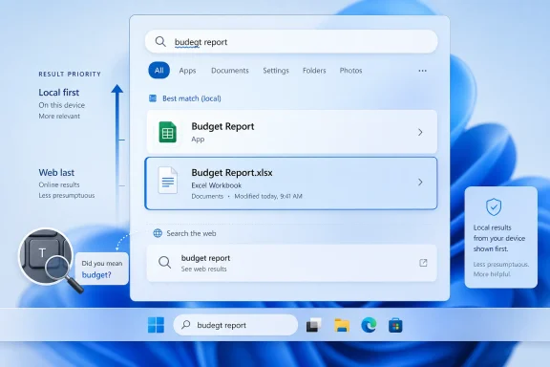This screenshot has width=550, height=367.
Task: Click the document icon of Budget Report.xlsx
Action: coord(168,181)
